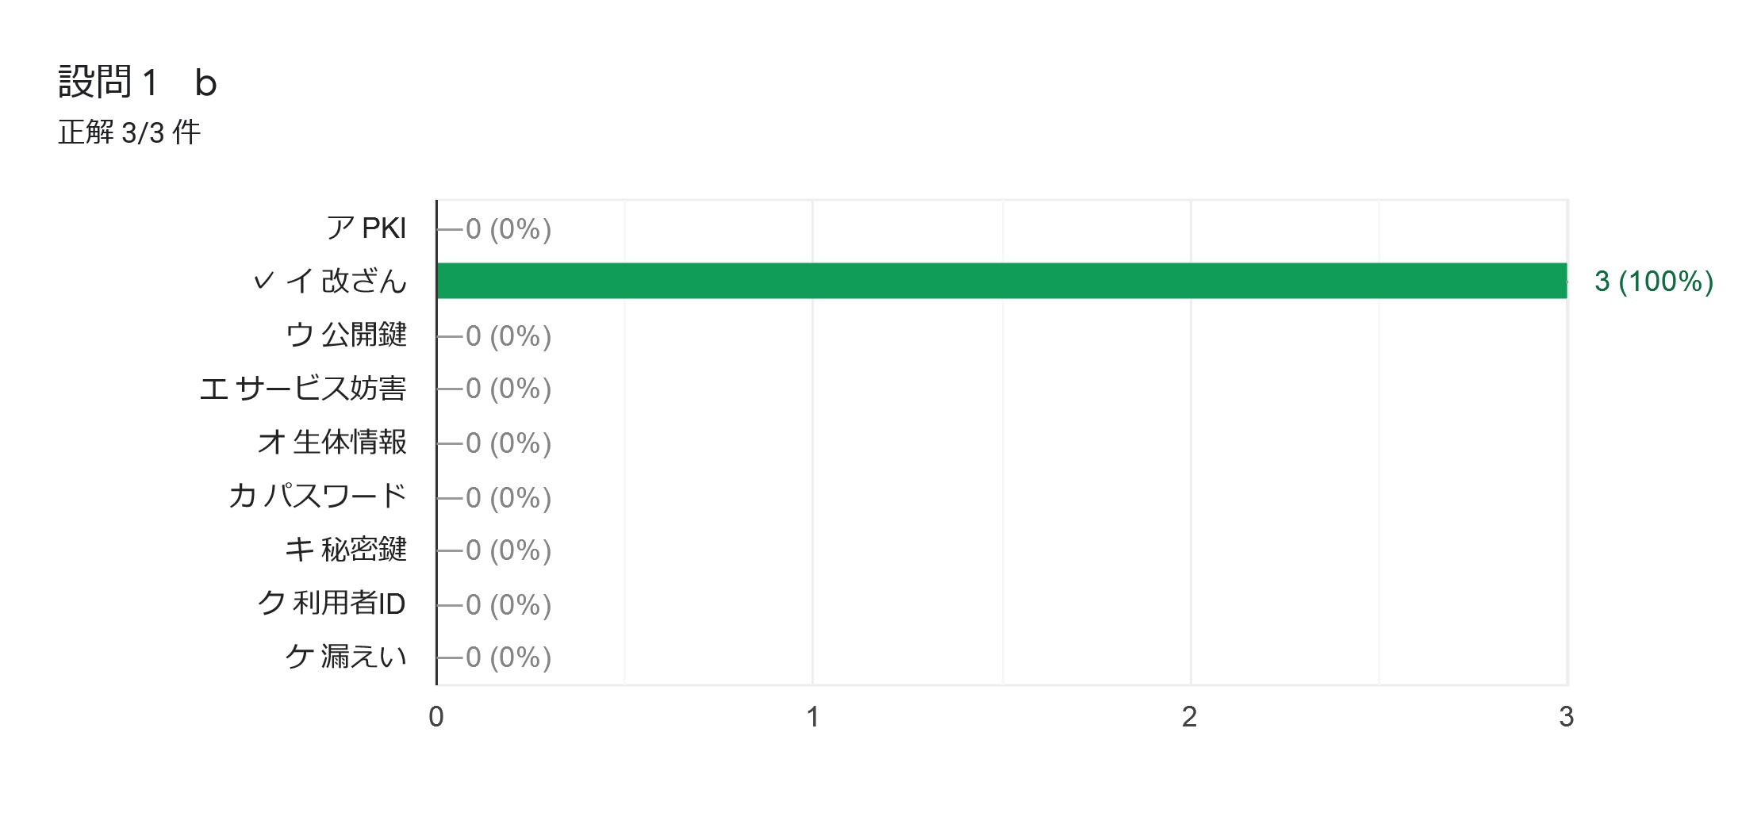Click axis tick label 3
Screen dimensions: 1742x828
(1566, 717)
